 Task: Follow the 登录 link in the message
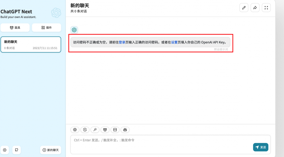click(x=122, y=42)
